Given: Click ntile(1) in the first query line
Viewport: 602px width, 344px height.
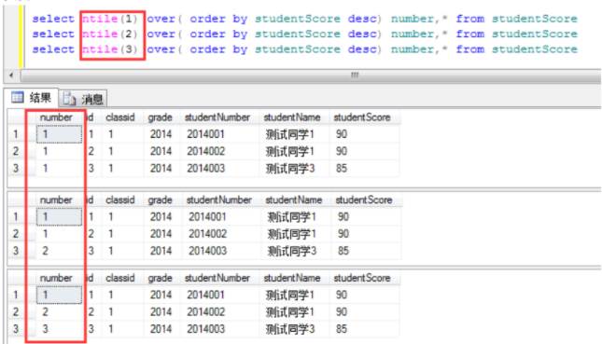Looking at the screenshot, I should coord(110,19).
